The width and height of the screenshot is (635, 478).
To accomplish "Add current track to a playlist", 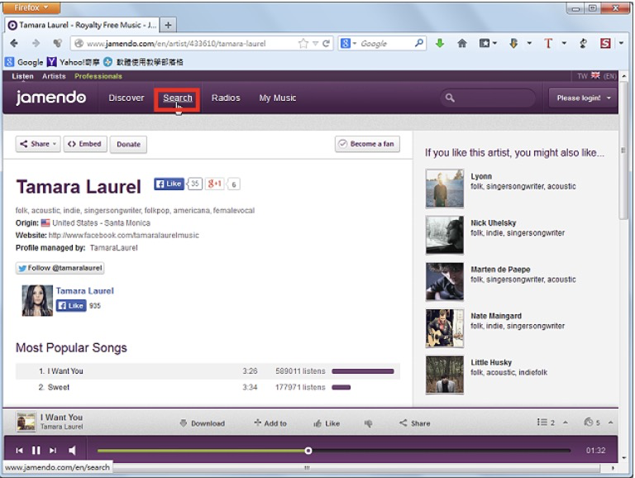I will point(270,423).
